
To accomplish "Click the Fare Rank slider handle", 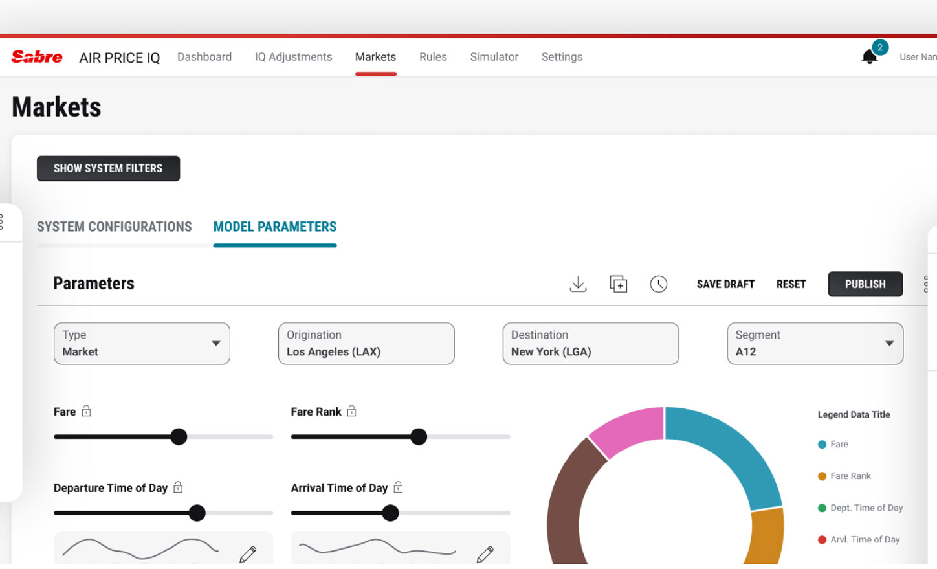I will [419, 437].
